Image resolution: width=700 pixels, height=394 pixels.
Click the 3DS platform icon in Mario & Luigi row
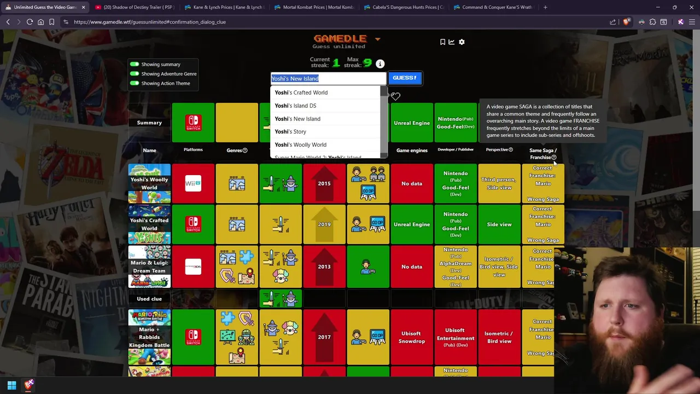(x=193, y=266)
